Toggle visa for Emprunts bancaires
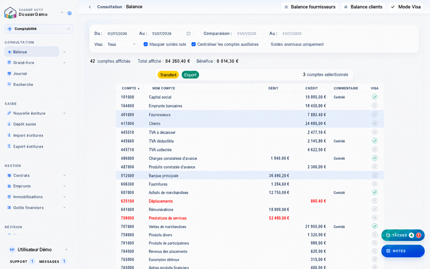Viewport: 430px width, 269px height. point(375,105)
